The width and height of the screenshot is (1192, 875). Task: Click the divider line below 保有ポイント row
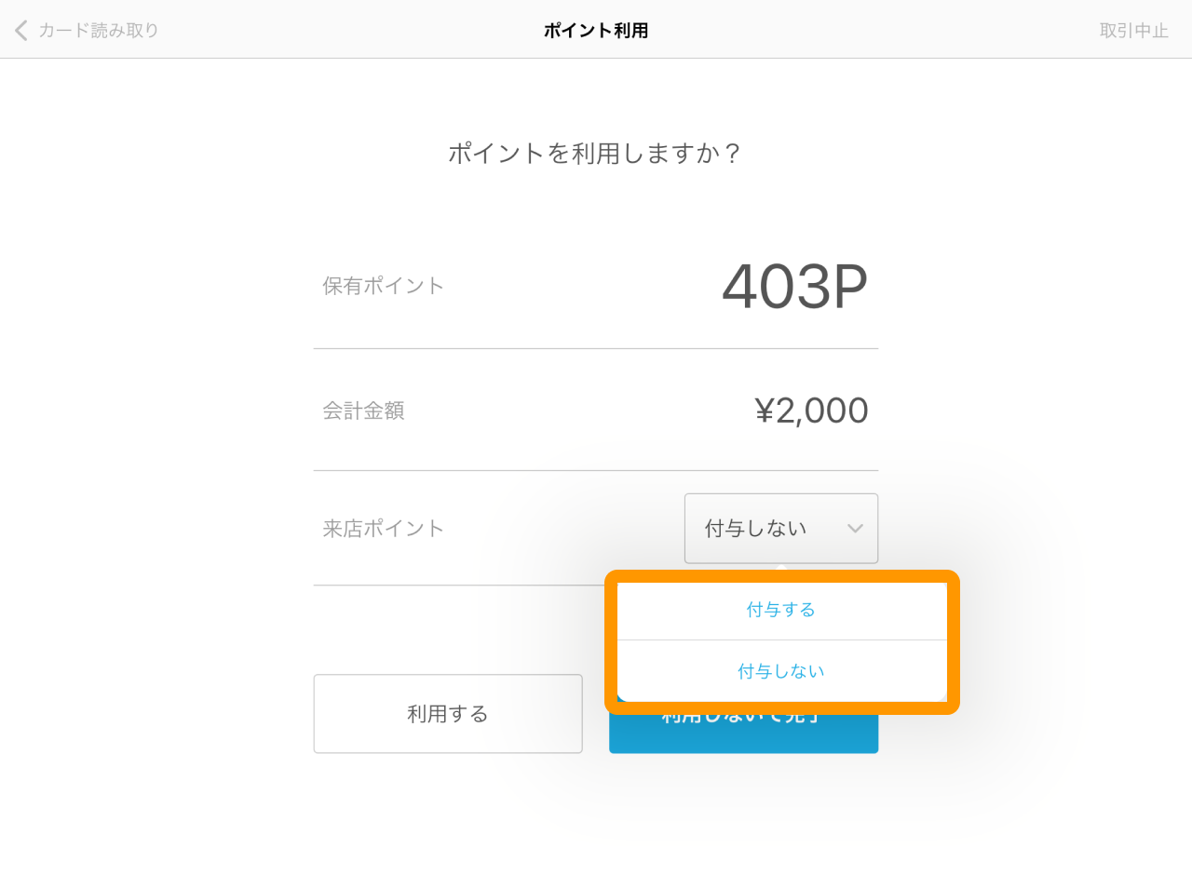[x=596, y=349]
